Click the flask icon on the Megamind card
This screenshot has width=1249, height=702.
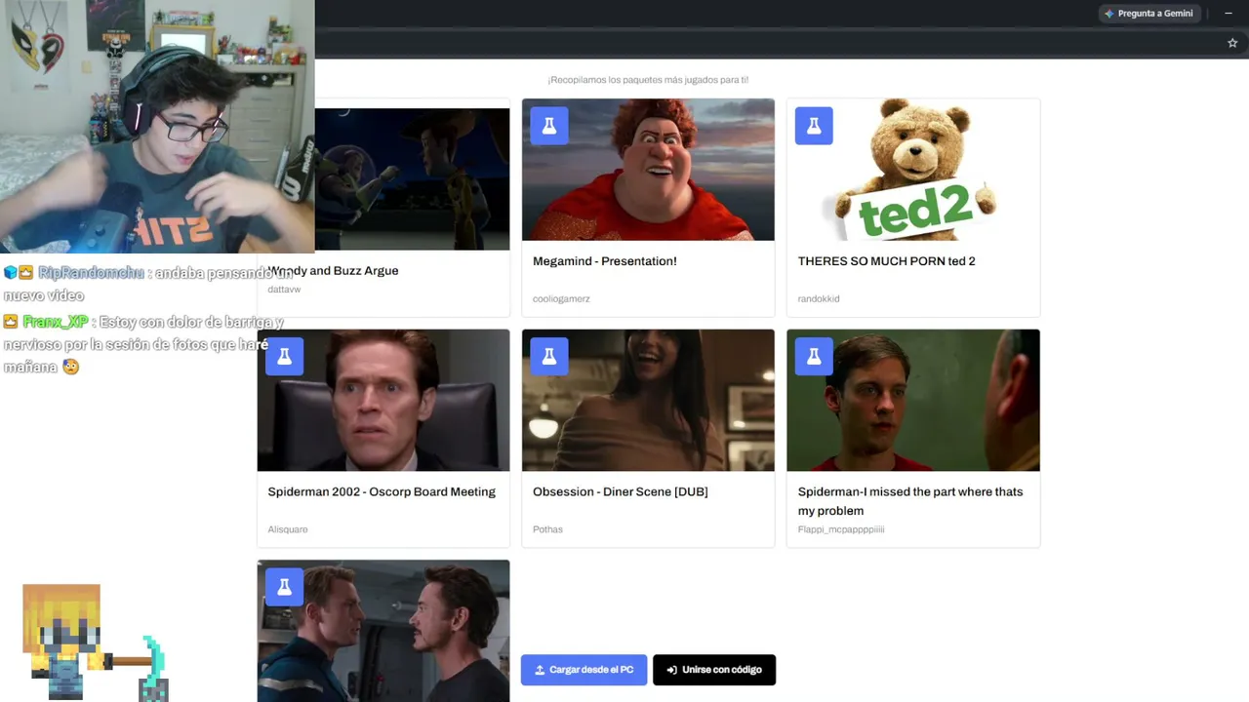(549, 126)
